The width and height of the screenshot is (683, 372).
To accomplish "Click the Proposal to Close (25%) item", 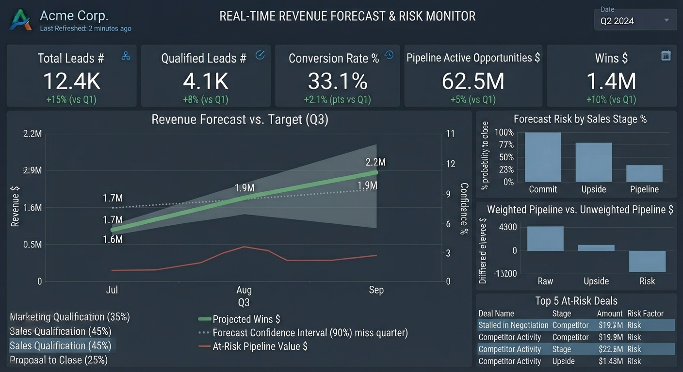I will 59,360.
